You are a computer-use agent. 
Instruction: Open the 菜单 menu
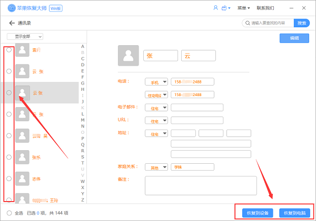243,8
